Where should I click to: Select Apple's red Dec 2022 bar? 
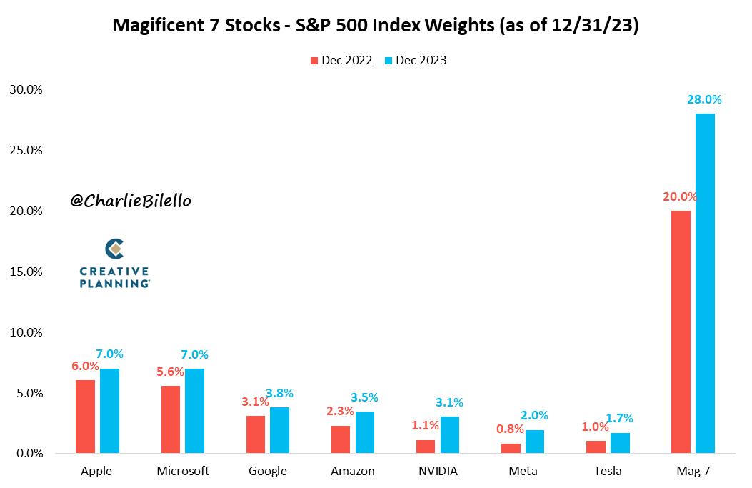(85, 417)
